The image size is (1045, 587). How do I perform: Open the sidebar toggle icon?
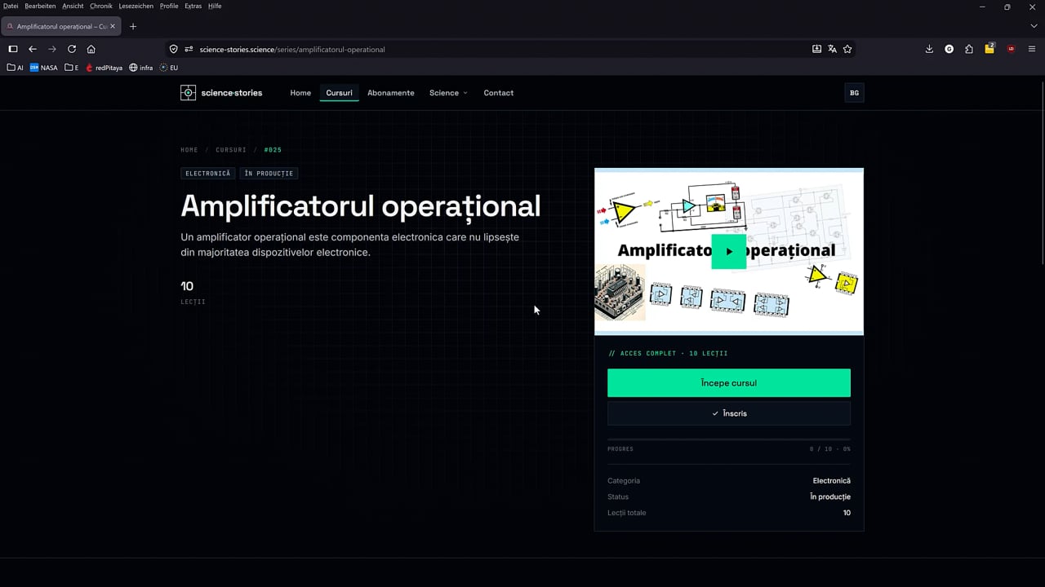(x=13, y=49)
